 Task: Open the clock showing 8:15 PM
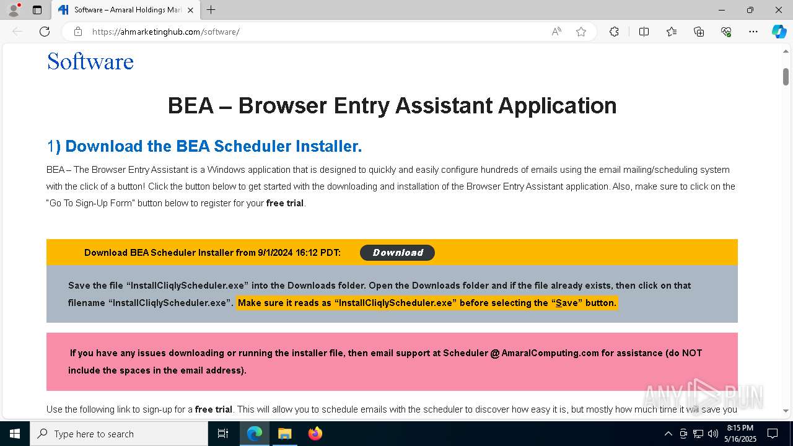click(x=741, y=434)
